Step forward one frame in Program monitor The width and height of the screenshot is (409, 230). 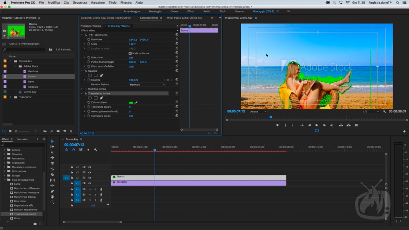coord(324,125)
